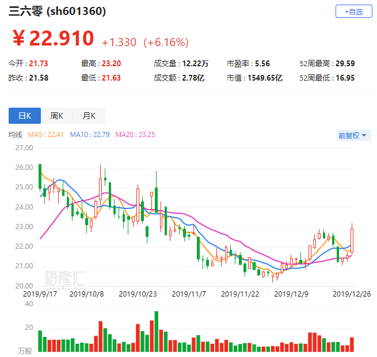Viewport: 377px width, 357px height.
Task: Click the current price ¥22.910
Action: click(x=53, y=38)
